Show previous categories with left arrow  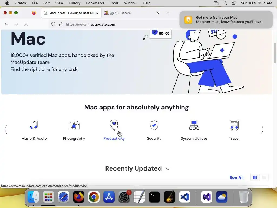coord(6,129)
